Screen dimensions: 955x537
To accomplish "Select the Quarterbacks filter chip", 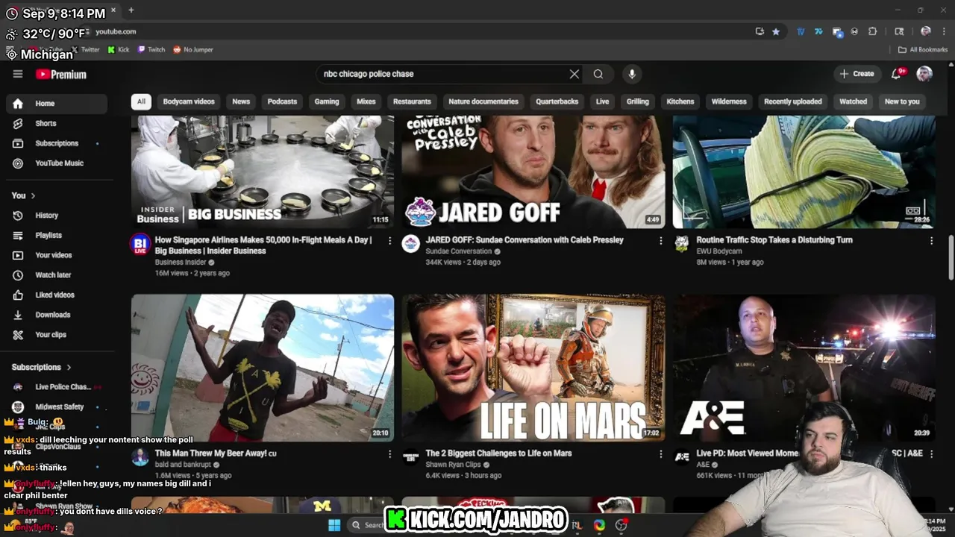I will tap(557, 101).
